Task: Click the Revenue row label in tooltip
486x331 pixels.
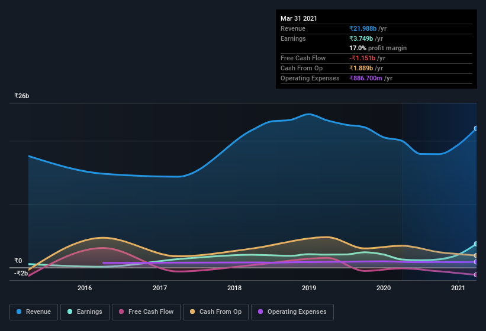Action: [x=293, y=28]
